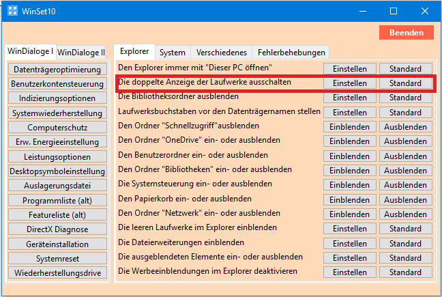The height and width of the screenshot is (297, 442).
Task: Open Geräteinstallation settings
Action: point(57,244)
